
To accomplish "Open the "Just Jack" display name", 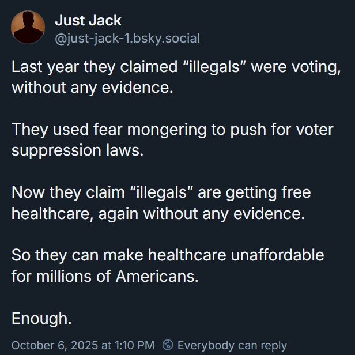I will tap(88, 21).
